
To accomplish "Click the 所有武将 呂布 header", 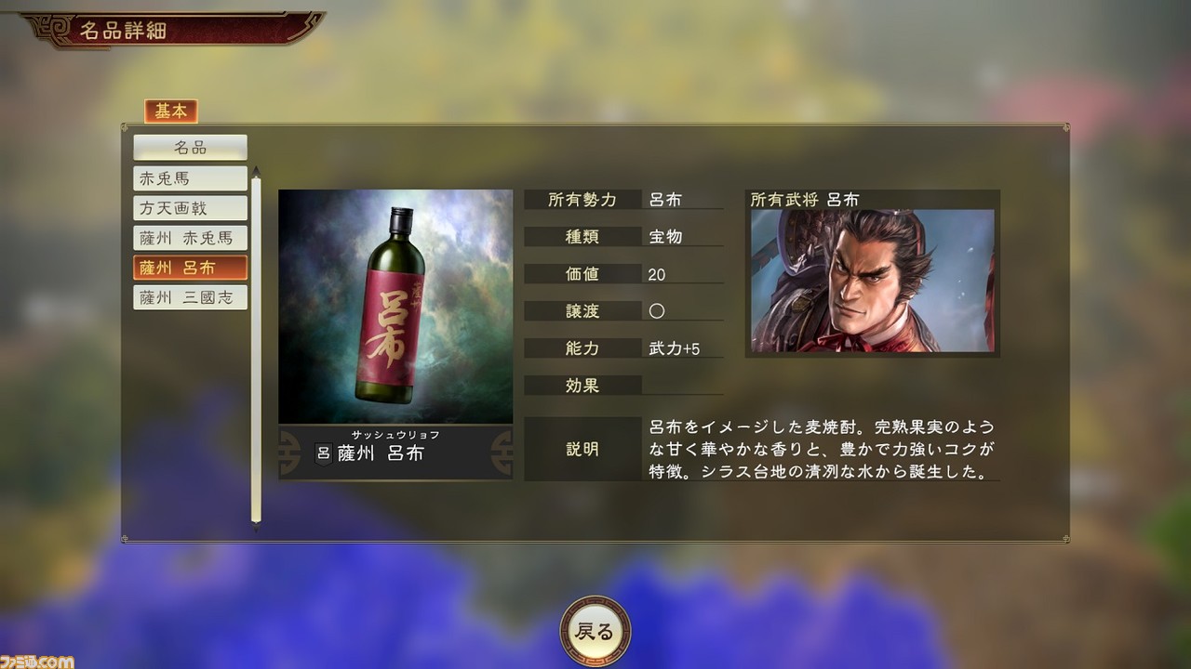I will click(x=805, y=199).
